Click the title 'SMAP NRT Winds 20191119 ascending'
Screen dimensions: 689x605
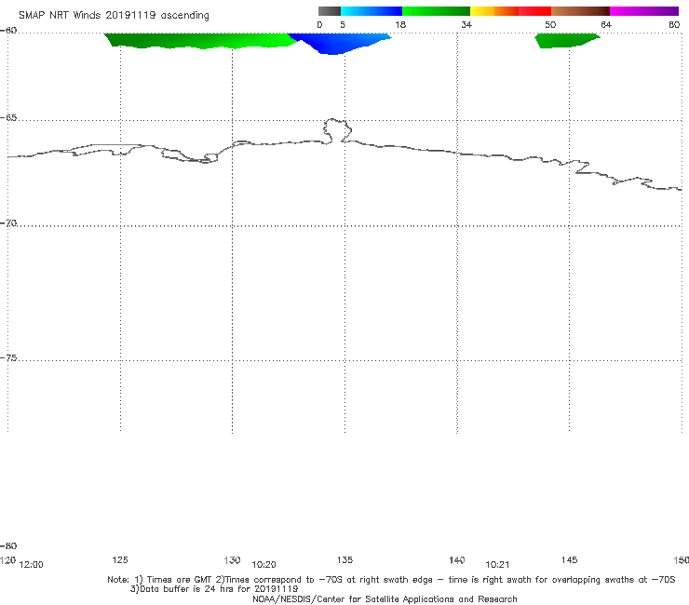pos(114,15)
